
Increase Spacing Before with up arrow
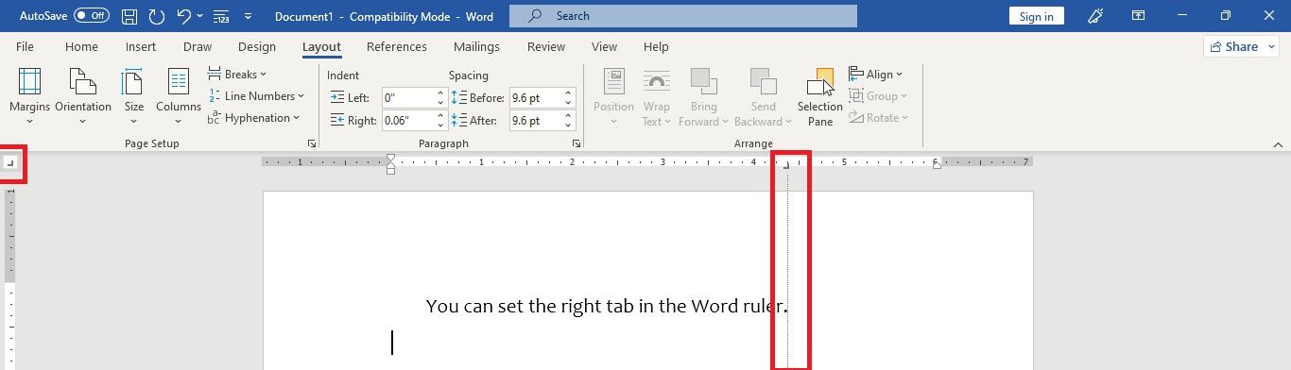[x=568, y=92]
